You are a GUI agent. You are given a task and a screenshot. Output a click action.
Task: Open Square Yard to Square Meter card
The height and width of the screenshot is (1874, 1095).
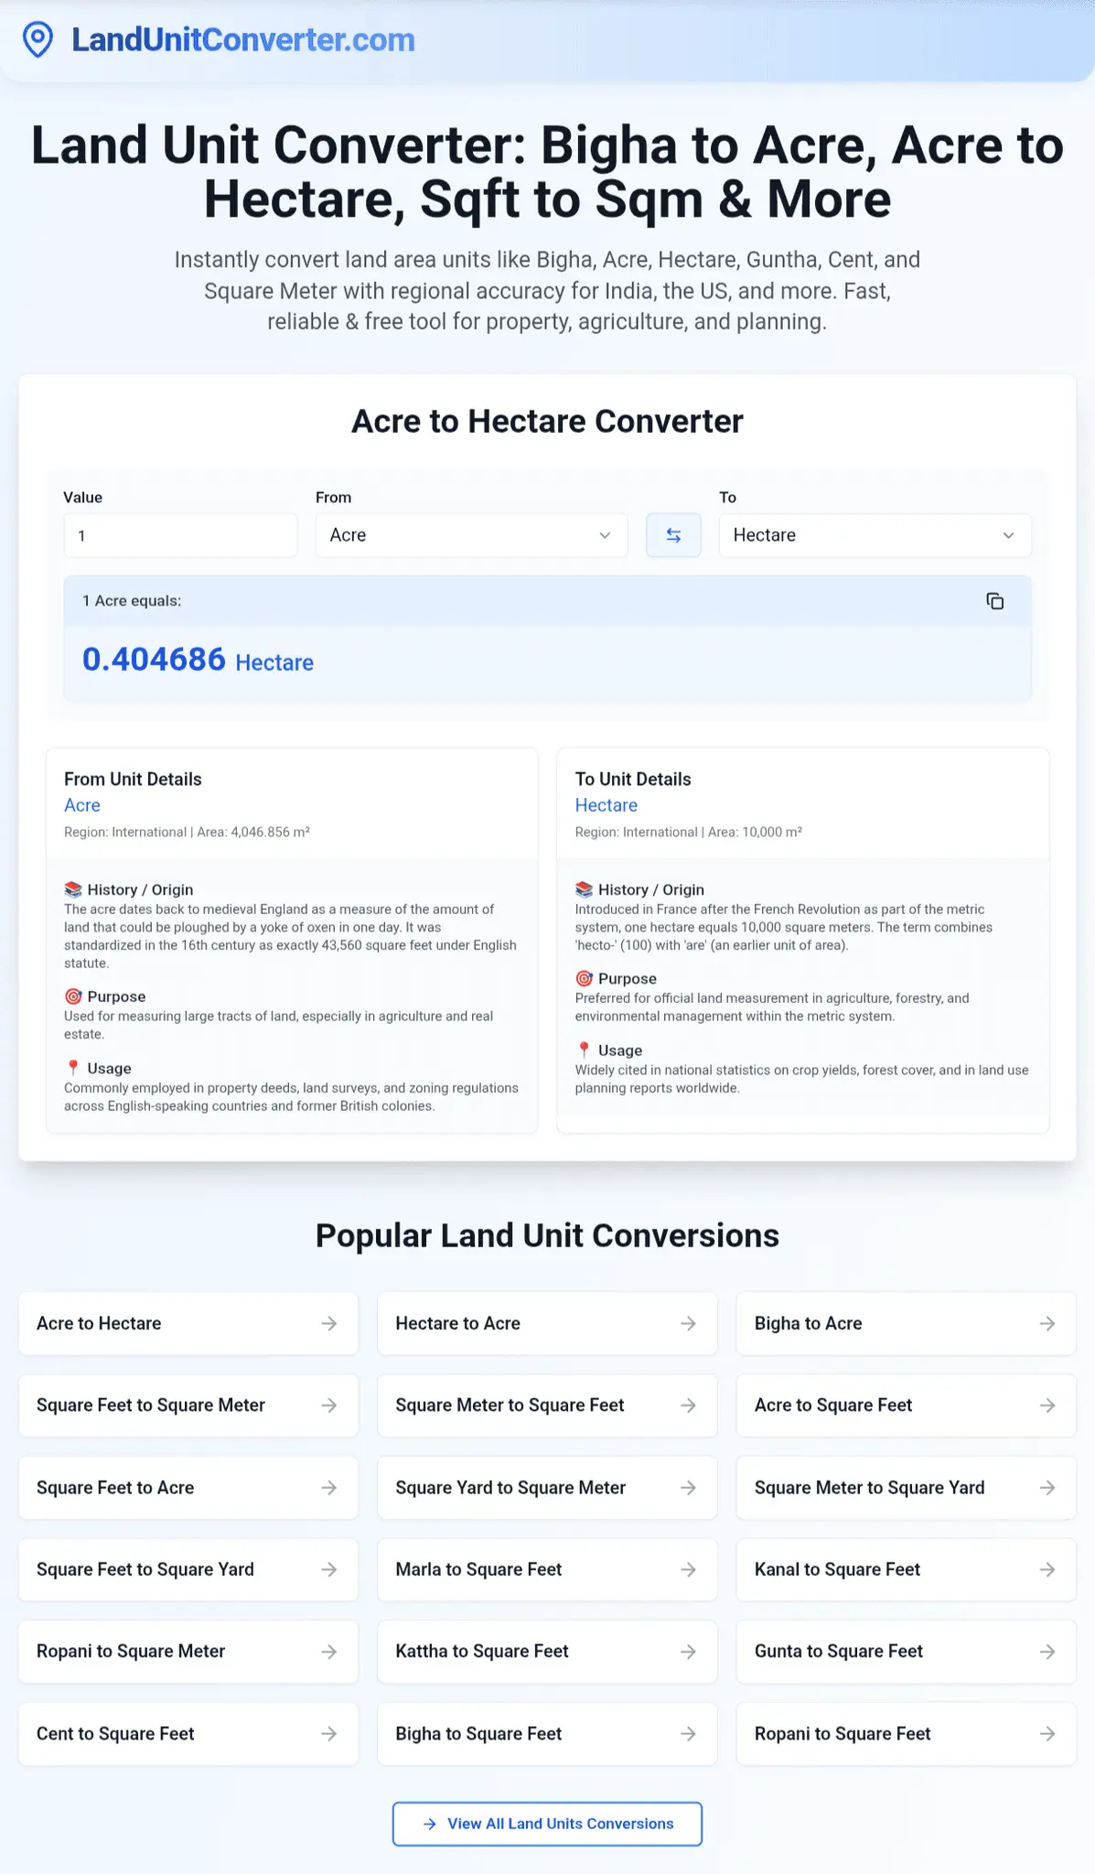coord(547,1488)
